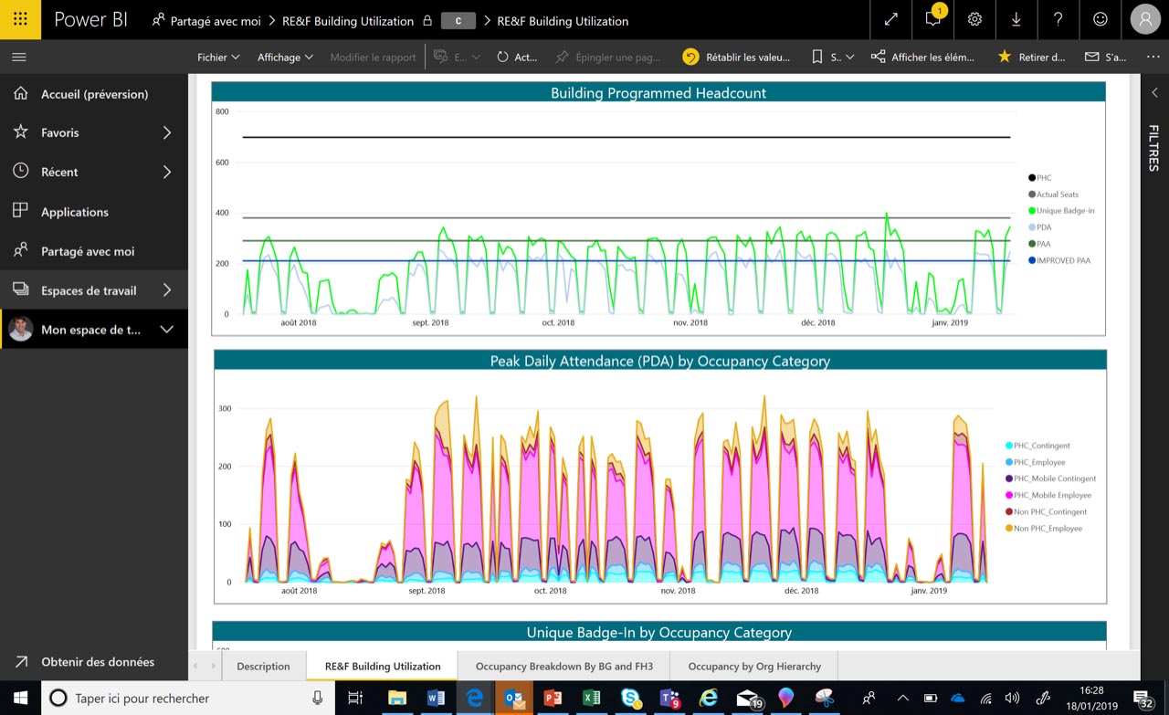Collapse the hamburger navigation menu
Image resolution: width=1169 pixels, height=715 pixels.
point(19,57)
